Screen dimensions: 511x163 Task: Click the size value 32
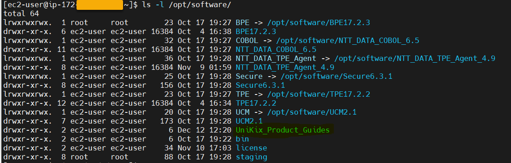tap(169, 41)
